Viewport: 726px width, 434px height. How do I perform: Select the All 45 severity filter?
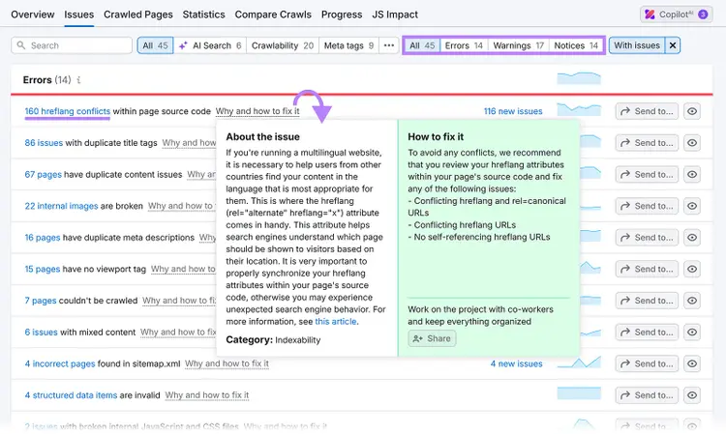tap(422, 45)
